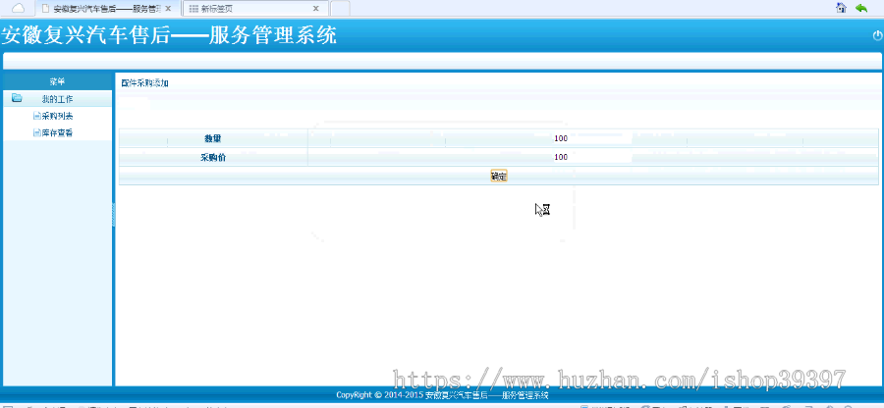Click the 采购价 row label
The image size is (884, 408).
(x=213, y=158)
